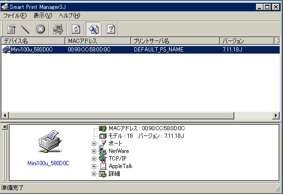Open help with the question mark icon
The height and width of the screenshot is (194, 283).
111,29
